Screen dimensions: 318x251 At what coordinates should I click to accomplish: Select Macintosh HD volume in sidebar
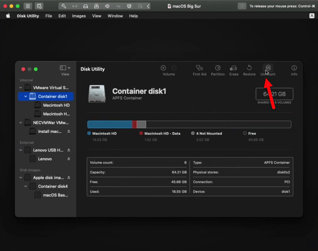[x=46, y=105]
